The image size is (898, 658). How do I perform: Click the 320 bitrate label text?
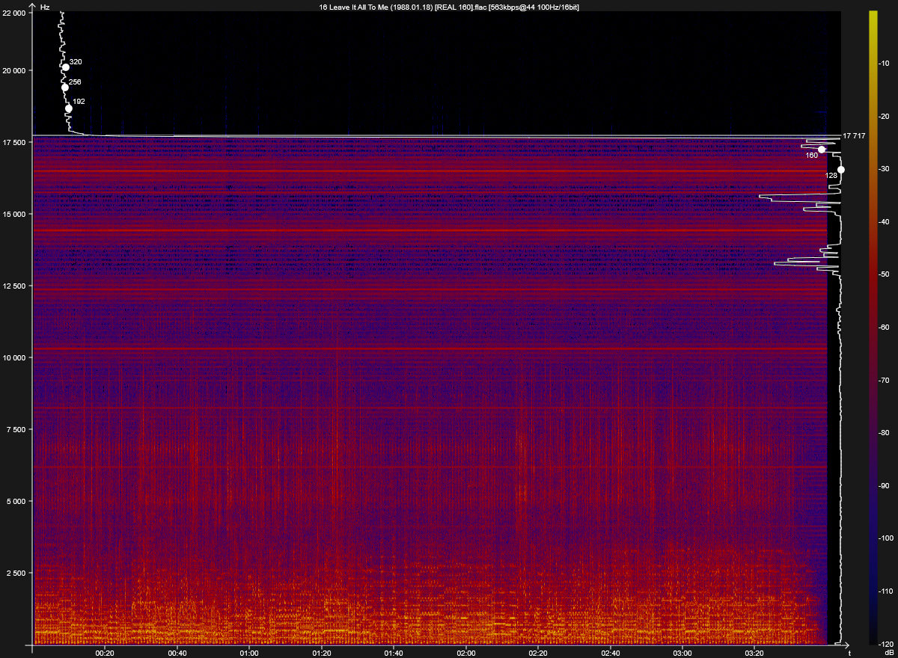point(76,62)
